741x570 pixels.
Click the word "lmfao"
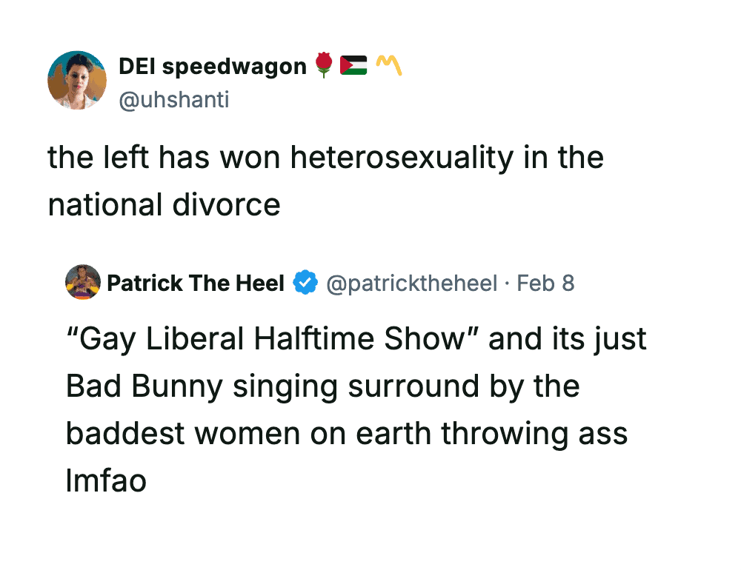[106, 481]
